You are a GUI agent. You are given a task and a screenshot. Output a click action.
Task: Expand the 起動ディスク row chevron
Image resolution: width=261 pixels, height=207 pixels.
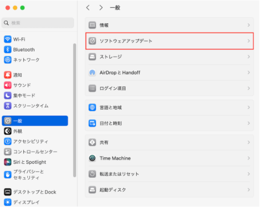pyautogui.click(x=249, y=190)
